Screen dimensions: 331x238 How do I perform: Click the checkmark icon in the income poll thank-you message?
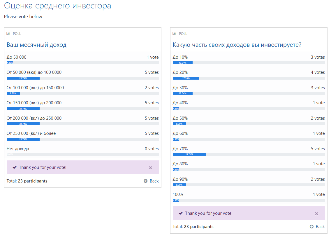point(15,167)
